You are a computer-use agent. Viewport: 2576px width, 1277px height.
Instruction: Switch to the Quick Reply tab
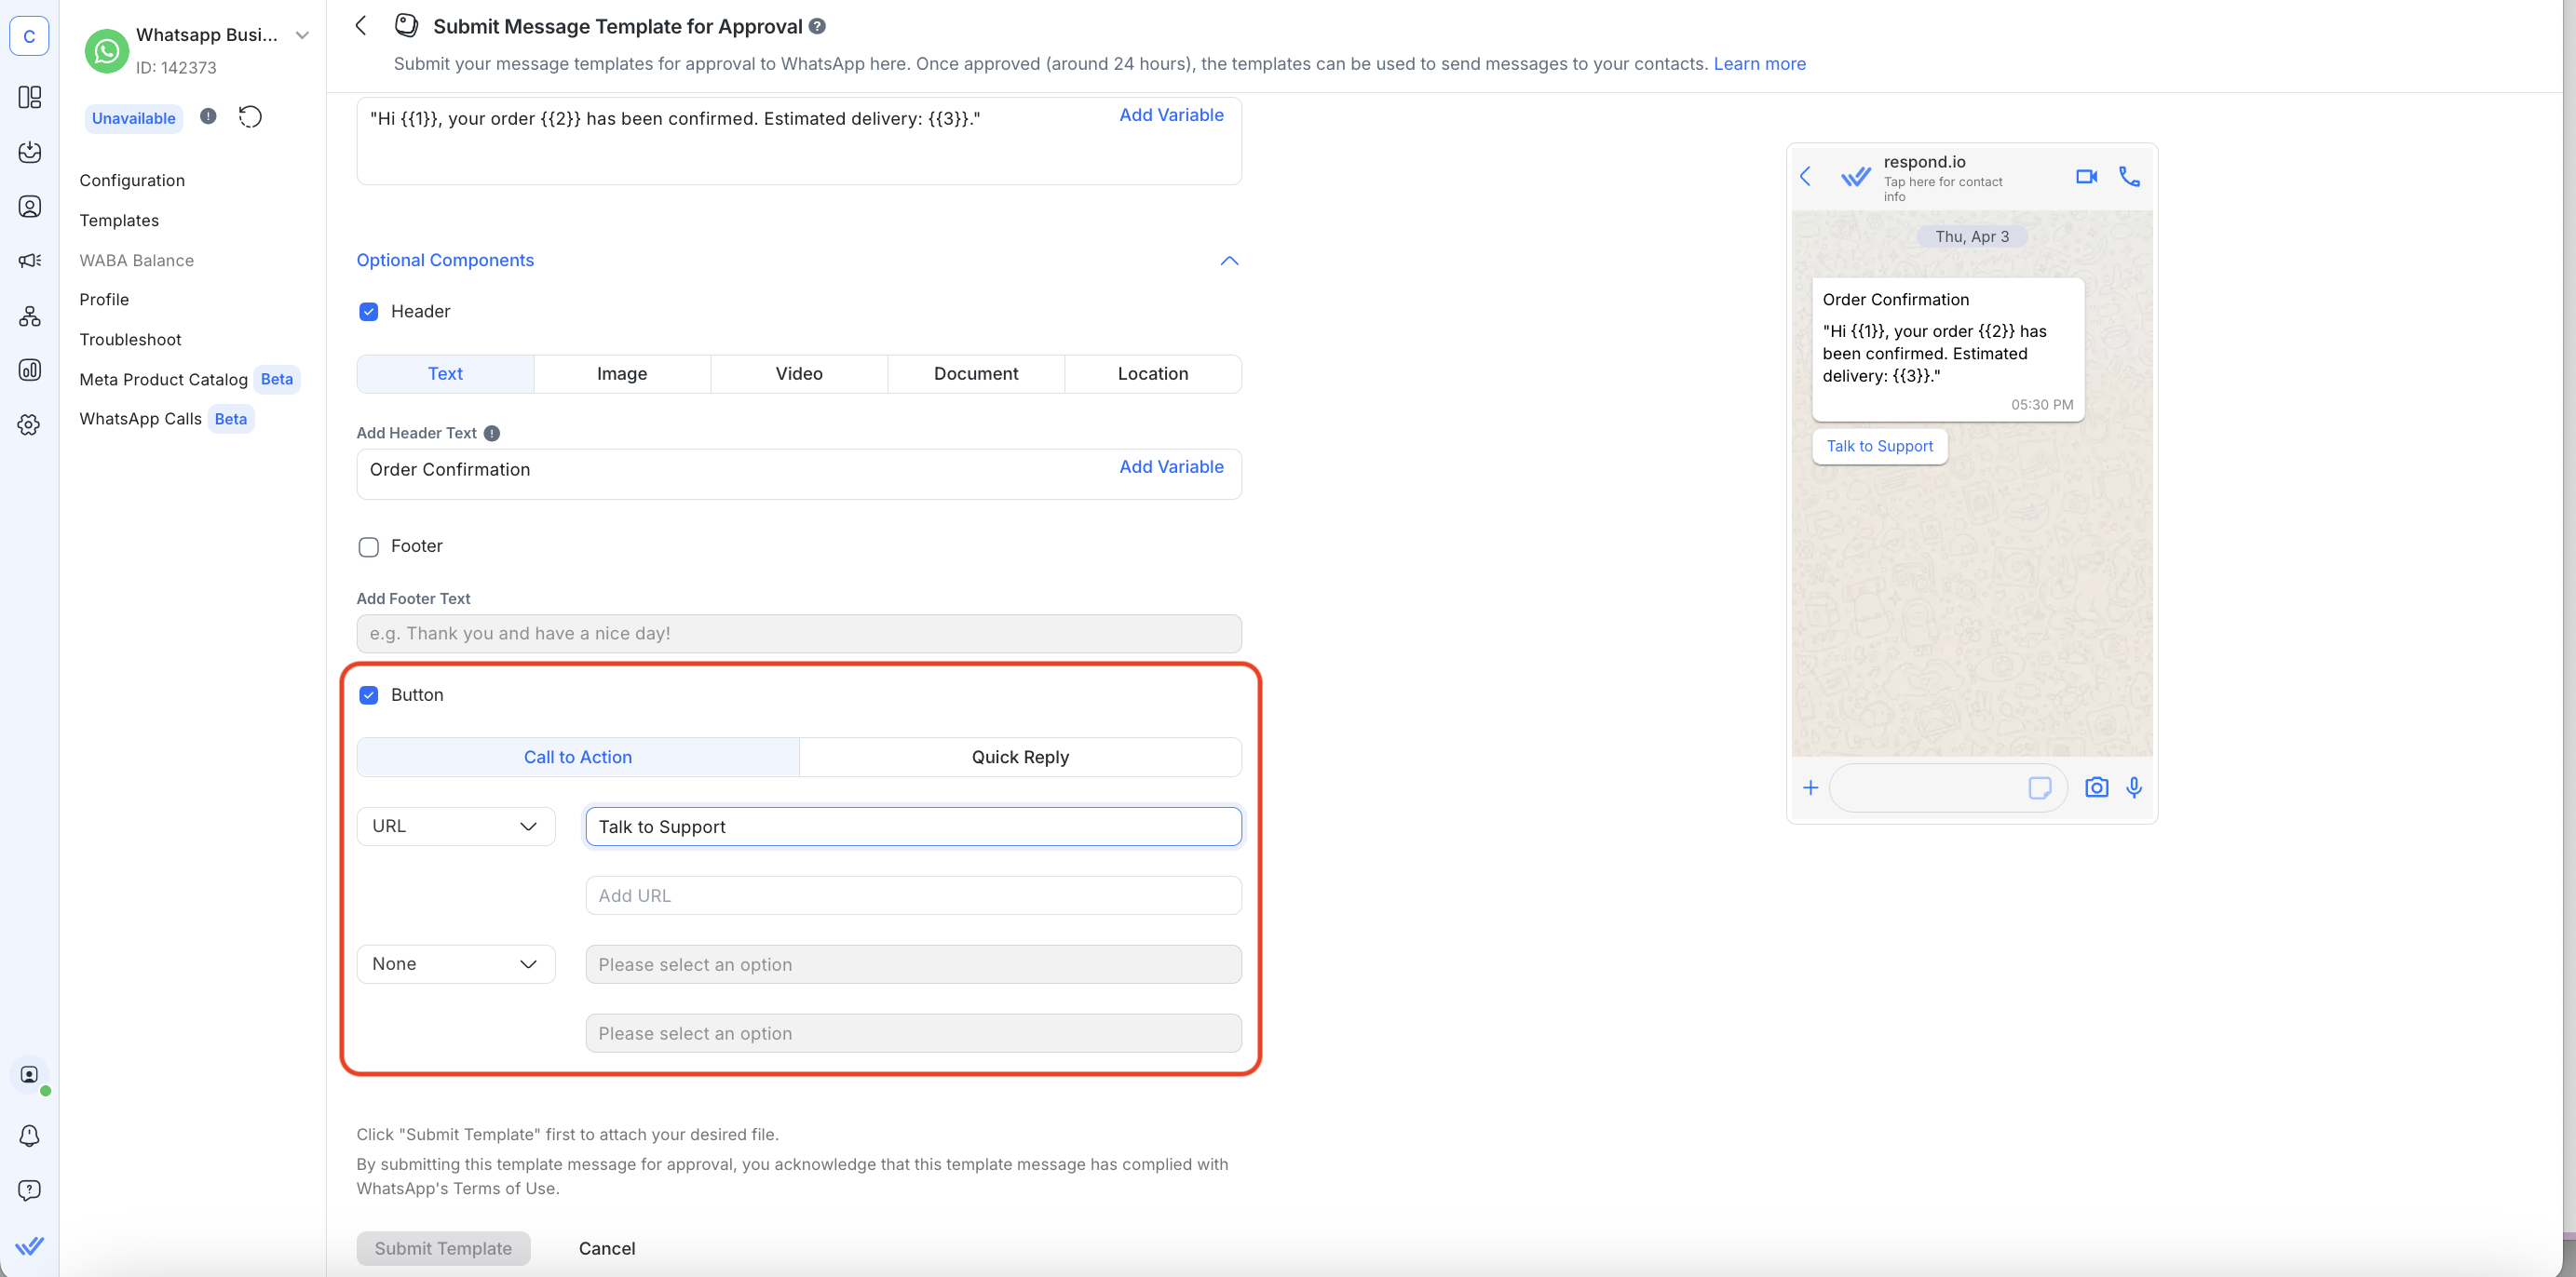coord(1019,757)
